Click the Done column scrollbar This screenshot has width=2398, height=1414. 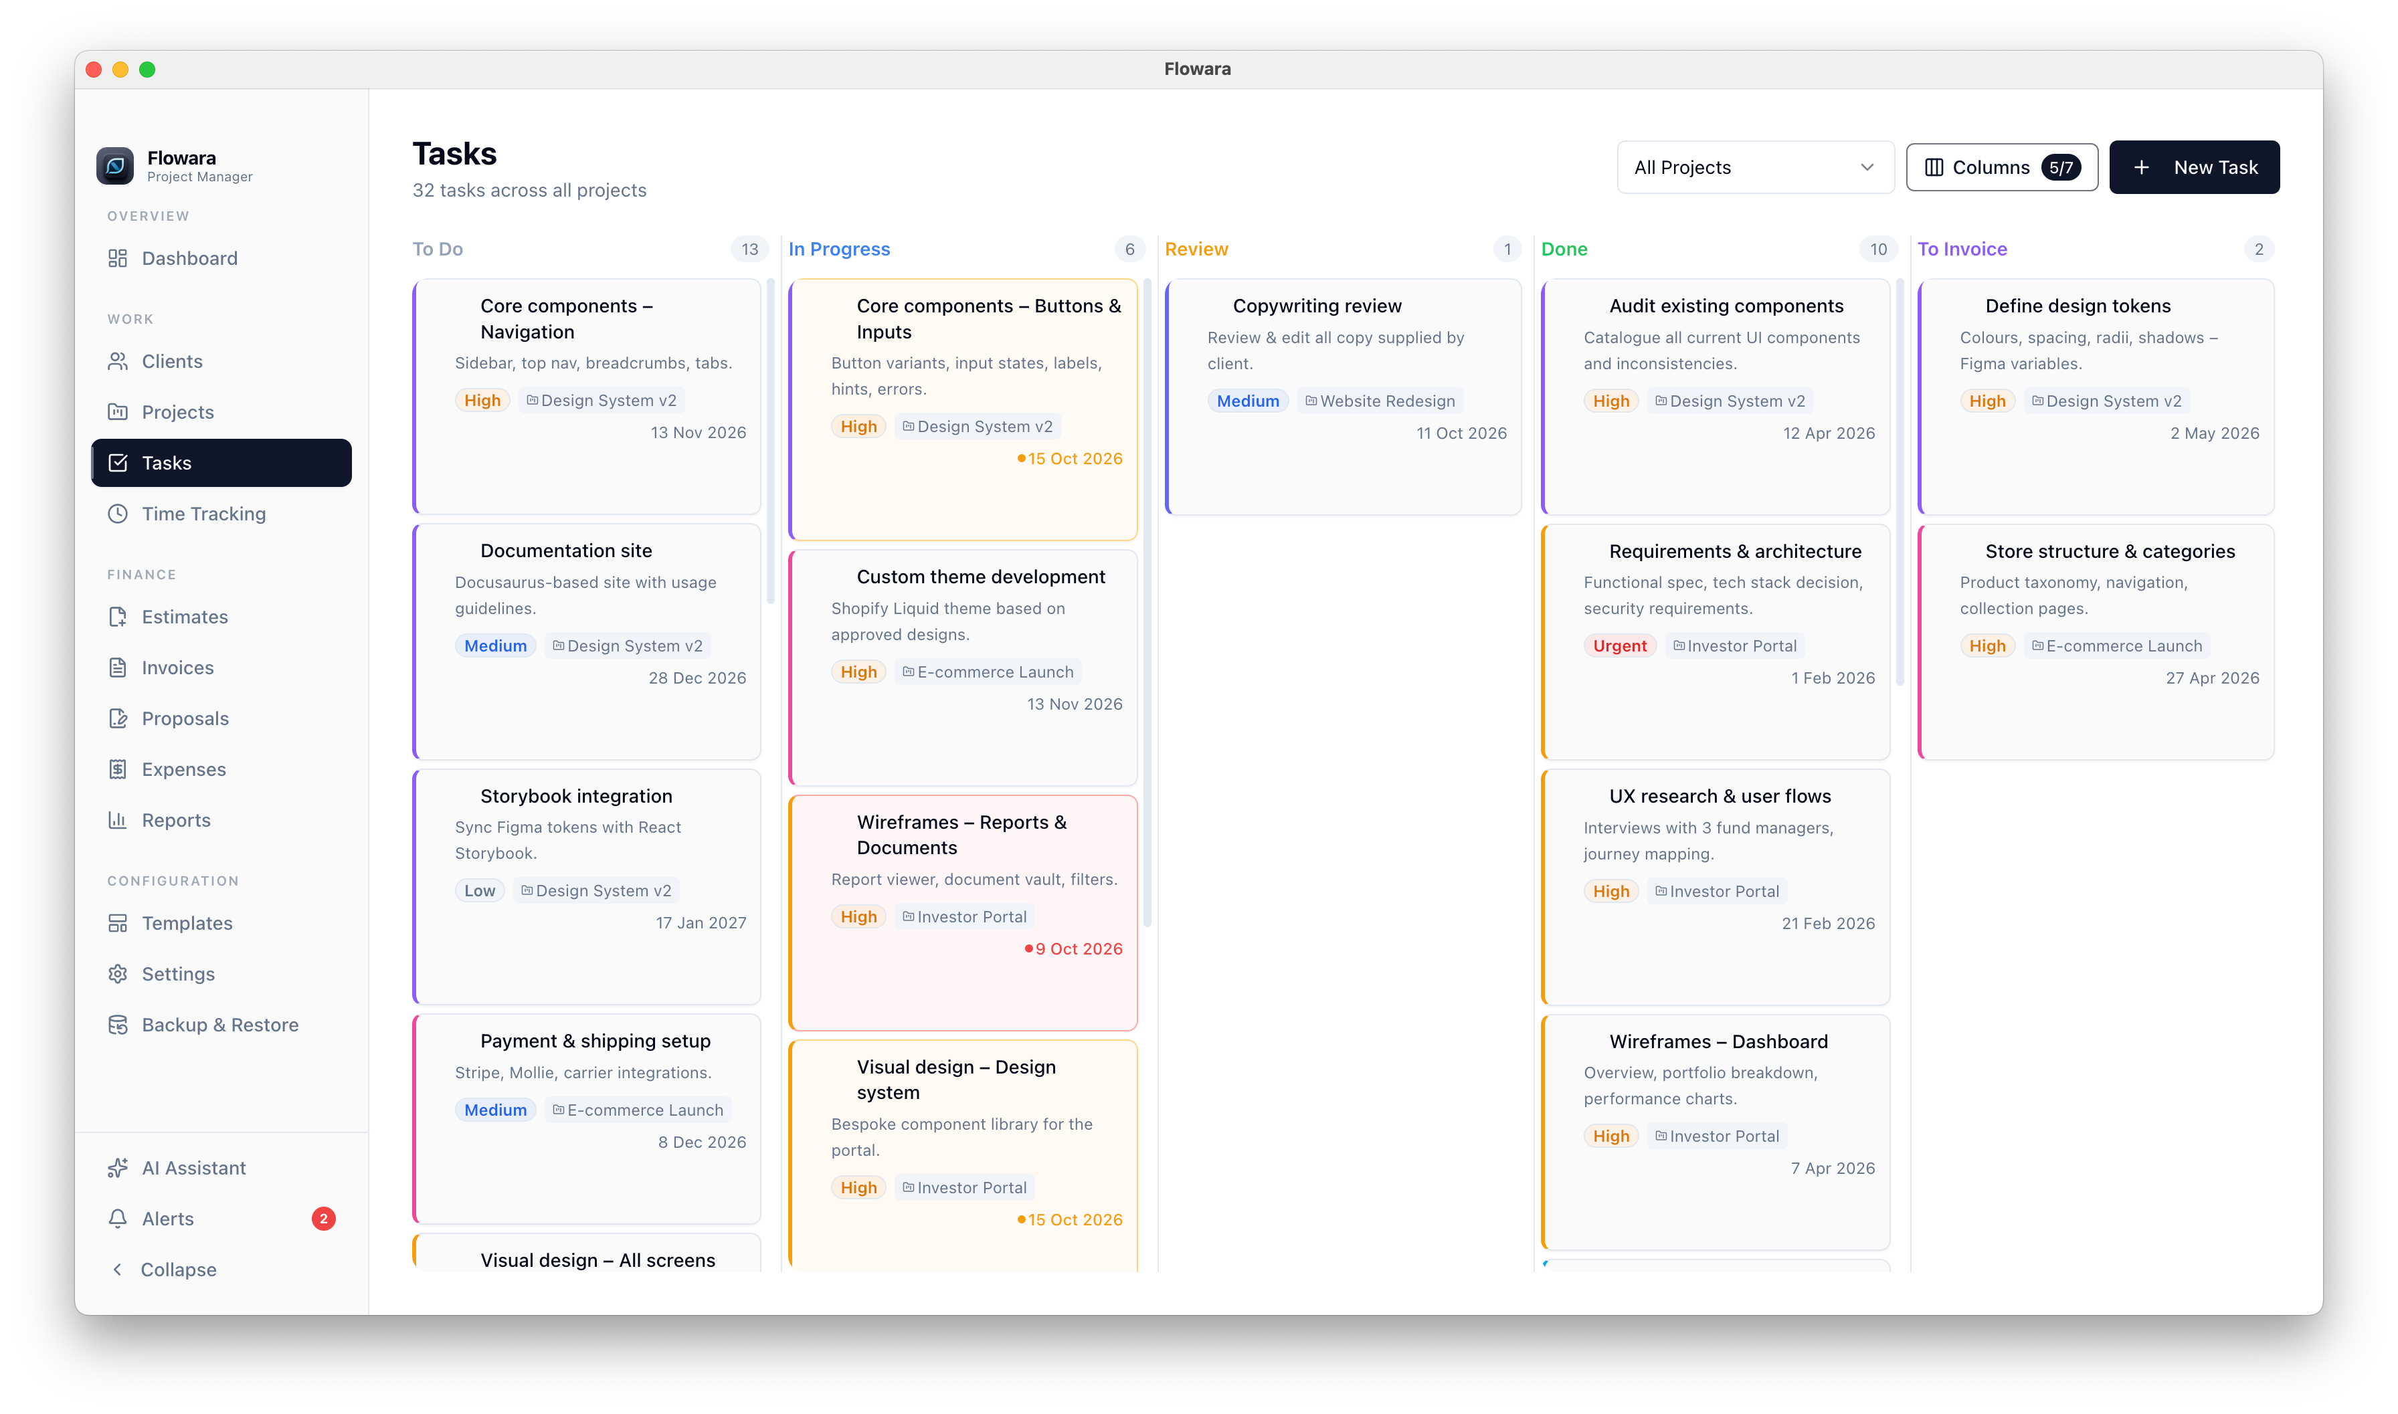[1900, 481]
